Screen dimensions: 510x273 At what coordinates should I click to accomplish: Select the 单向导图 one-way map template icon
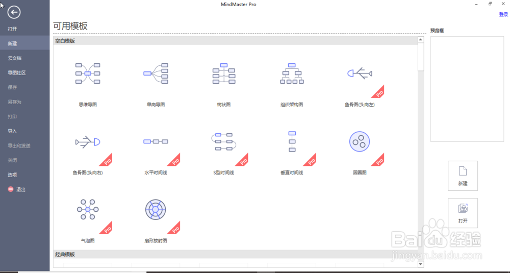point(156,73)
